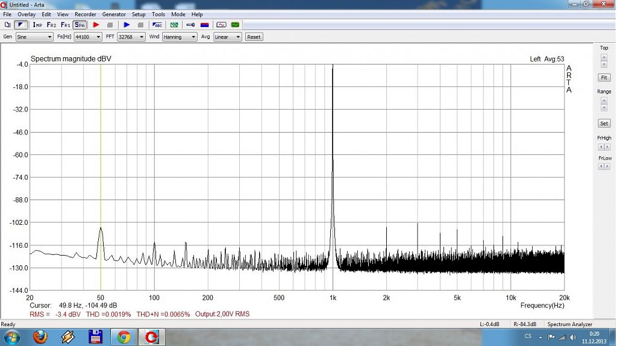Click the Fit button in the right panel
617x346 pixels.
pos(604,78)
